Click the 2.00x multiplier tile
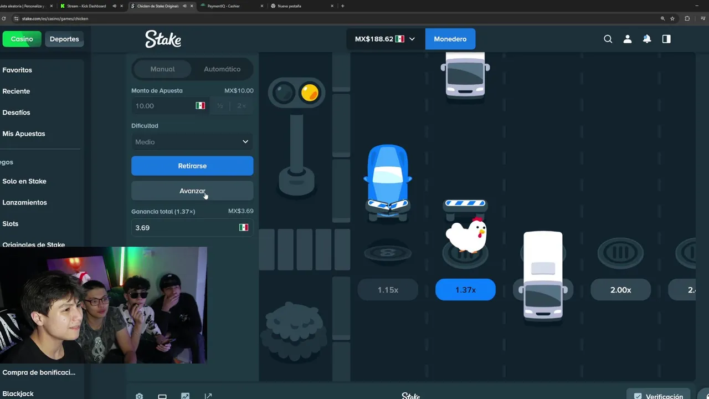 pos(620,290)
